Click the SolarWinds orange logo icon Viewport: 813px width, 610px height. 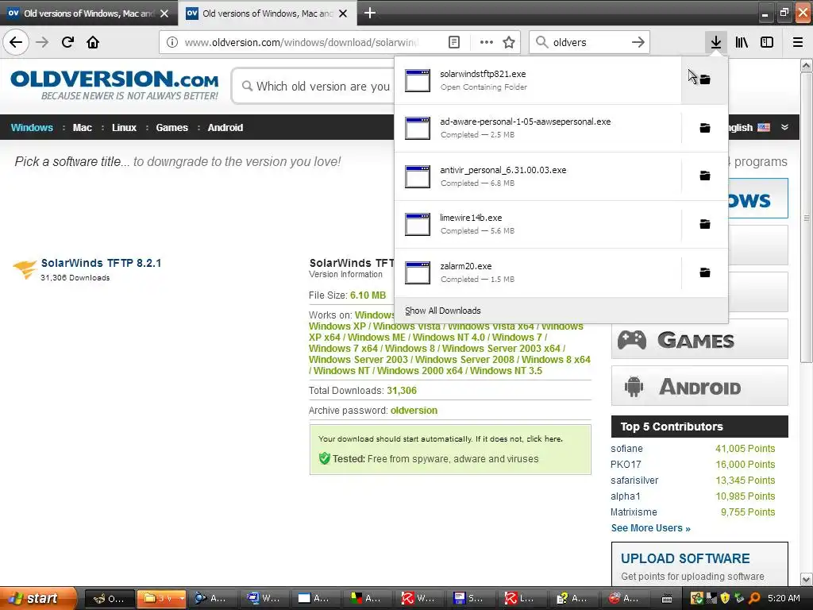click(x=25, y=269)
